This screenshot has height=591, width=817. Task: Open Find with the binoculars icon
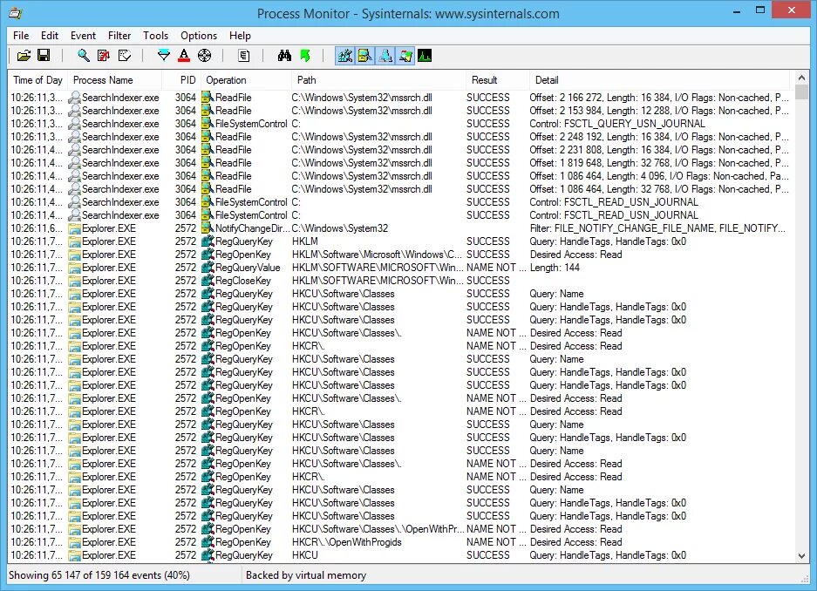(284, 55)
